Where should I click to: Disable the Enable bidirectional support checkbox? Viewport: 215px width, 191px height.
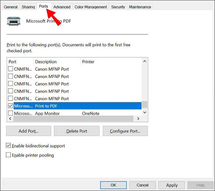[8, 145]
